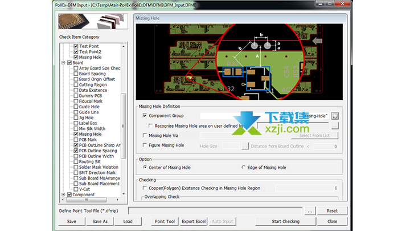Close the PollEx-DFM Input window
Screen dimensions: 410x231
point(342,3)
